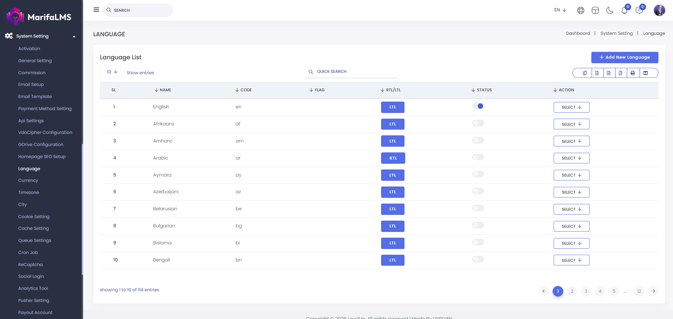
Task: Open Currency in the sidebar
Action: click(28, 180)
